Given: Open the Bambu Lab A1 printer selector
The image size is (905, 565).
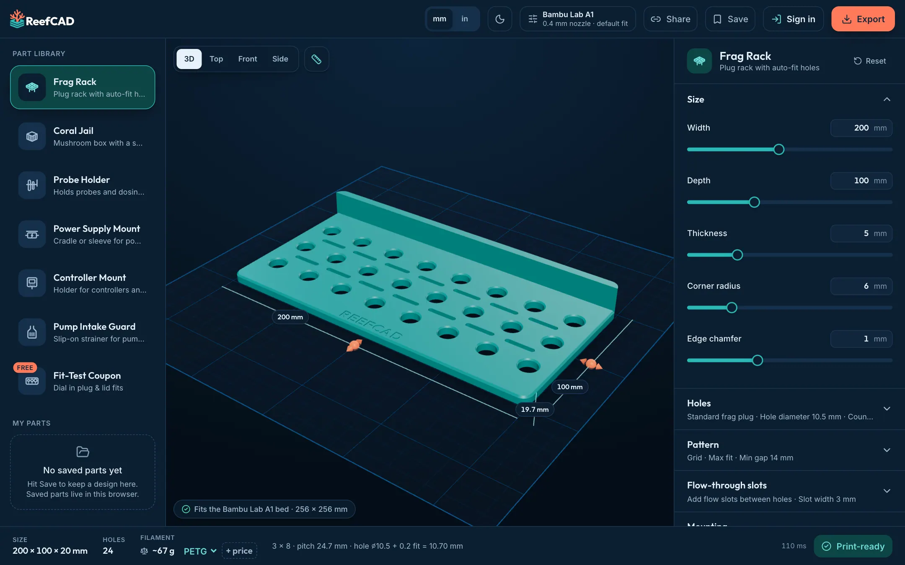Looking at the screenshot, I should tap(578, 19).
